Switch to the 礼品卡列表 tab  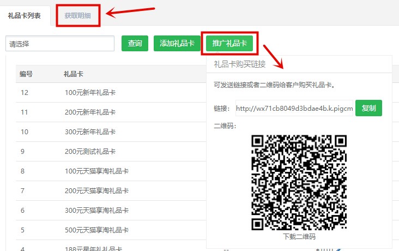[x=25, y=15]
